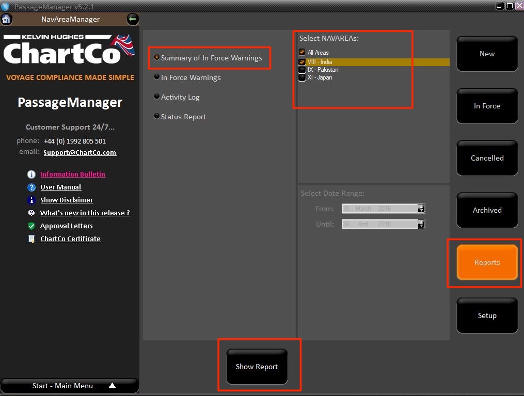Viewport: 524px width, 396px height.
Task: Open the From date dropdown arrow
Action: tap(421, 209)
